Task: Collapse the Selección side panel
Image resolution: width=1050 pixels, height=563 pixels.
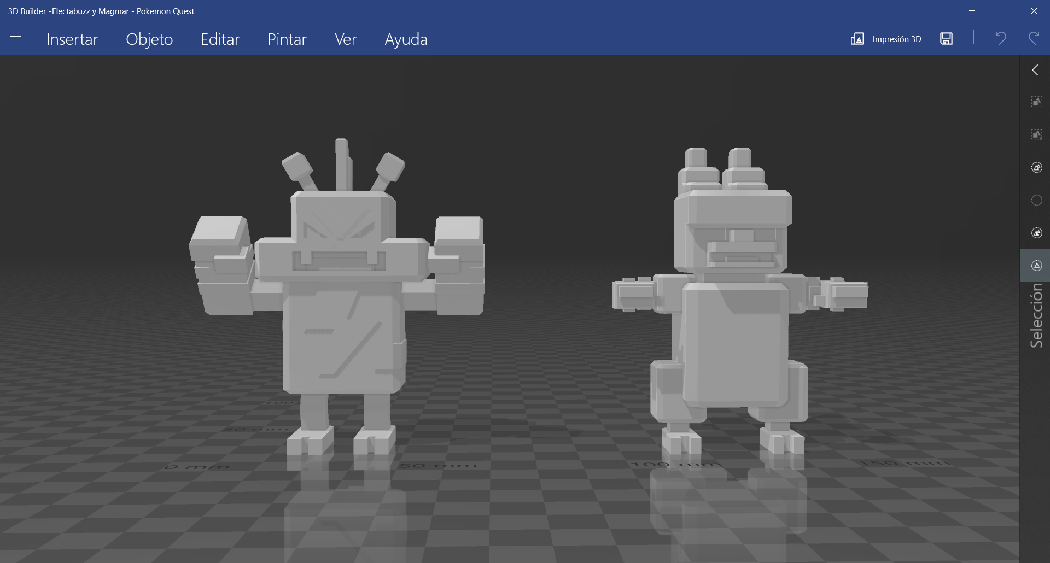Action: (1035, 70)
